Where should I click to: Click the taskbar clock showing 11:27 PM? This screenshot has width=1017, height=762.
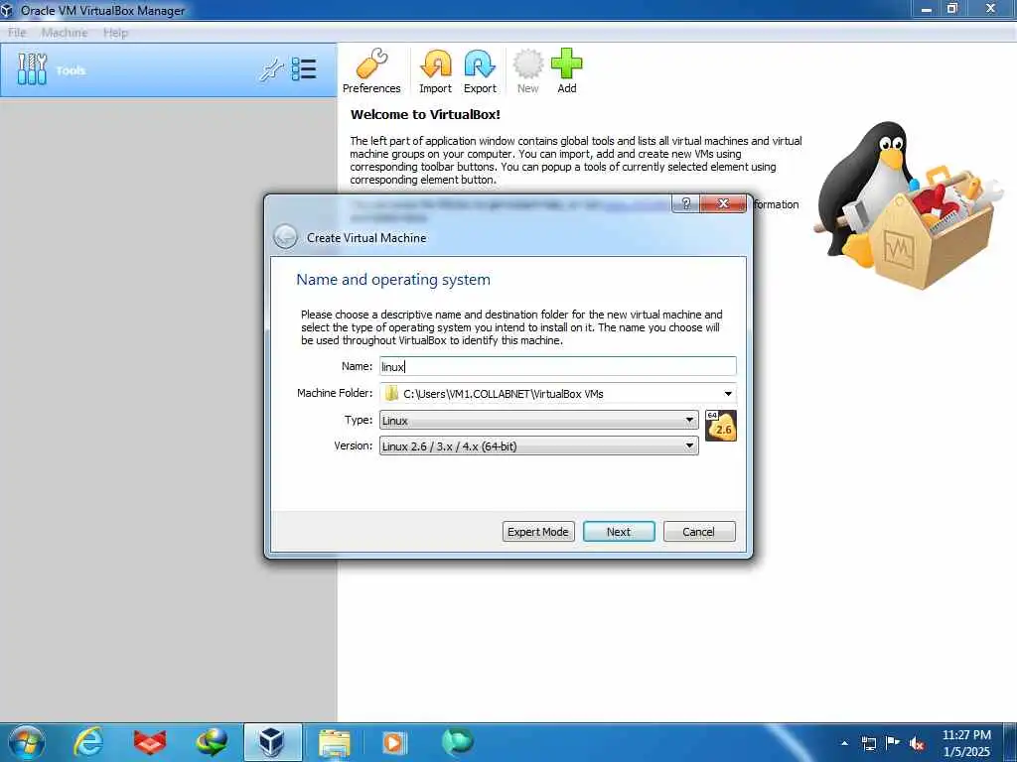click(966, 743)
